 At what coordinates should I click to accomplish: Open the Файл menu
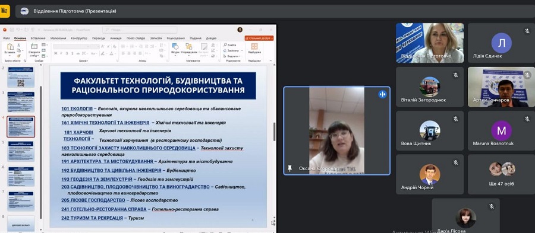(x=6, y=39)
